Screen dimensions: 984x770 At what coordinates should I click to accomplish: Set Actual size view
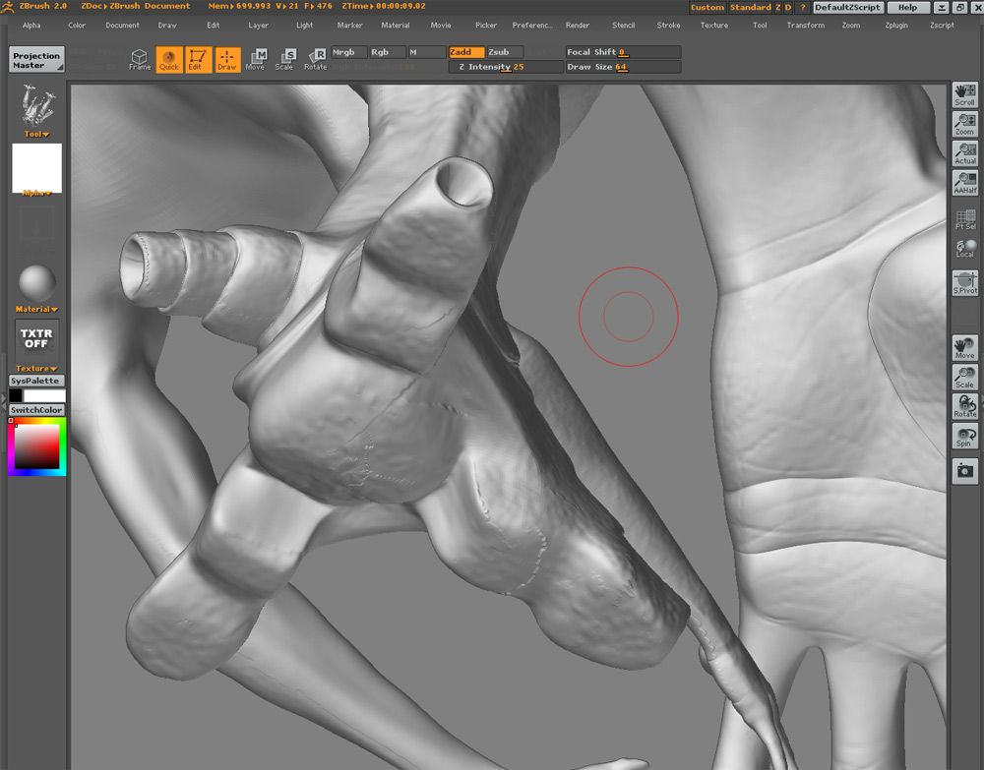964,153
